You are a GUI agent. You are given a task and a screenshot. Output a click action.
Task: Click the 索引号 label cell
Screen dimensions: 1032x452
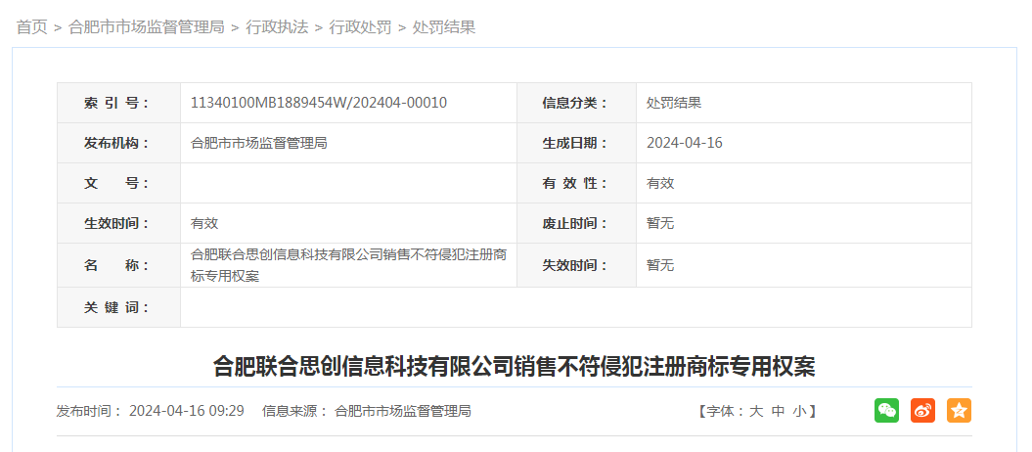[119, 103]
